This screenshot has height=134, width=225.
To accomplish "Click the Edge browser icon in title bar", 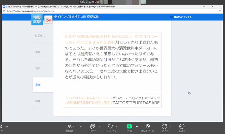I will [4, 6].
